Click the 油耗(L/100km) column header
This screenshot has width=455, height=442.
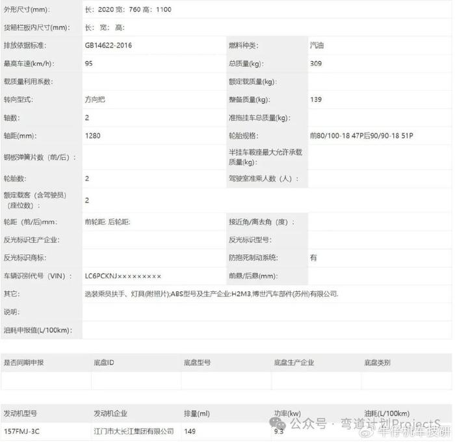(x=387, y=413)
